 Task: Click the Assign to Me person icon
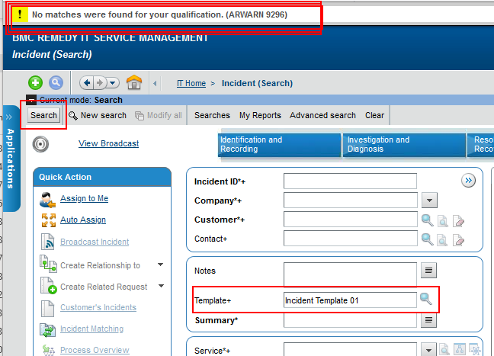47,200
